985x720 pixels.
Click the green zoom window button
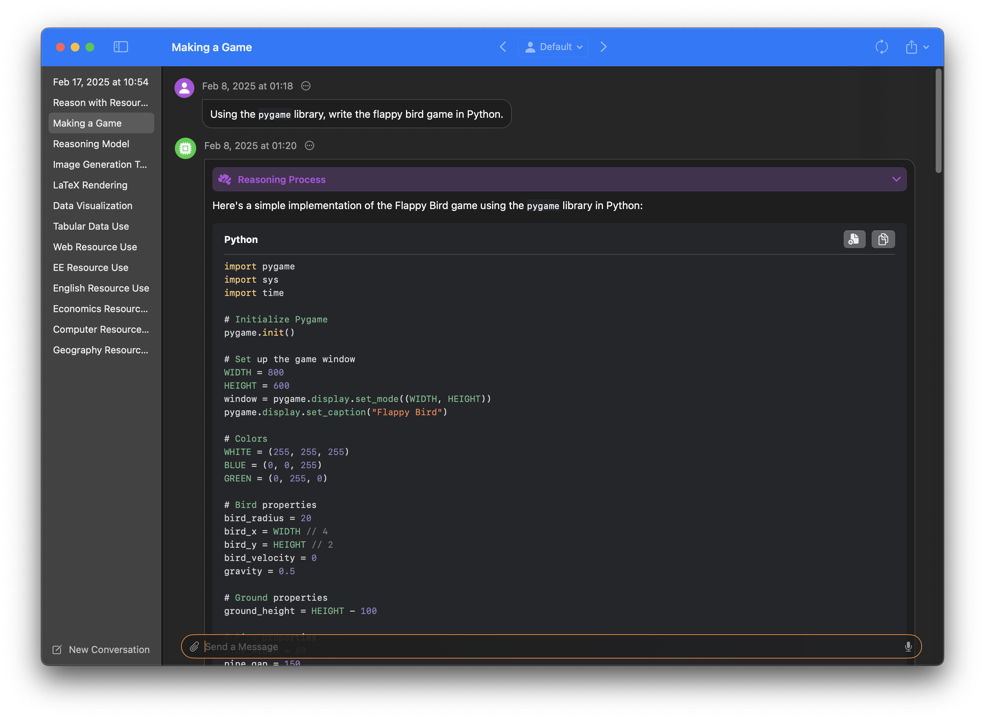point(90,47)
